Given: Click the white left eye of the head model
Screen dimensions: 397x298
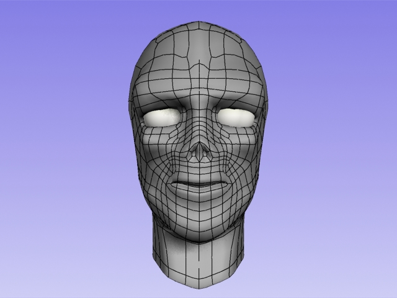Looking at the screenshot, I should tap(163, 118).
